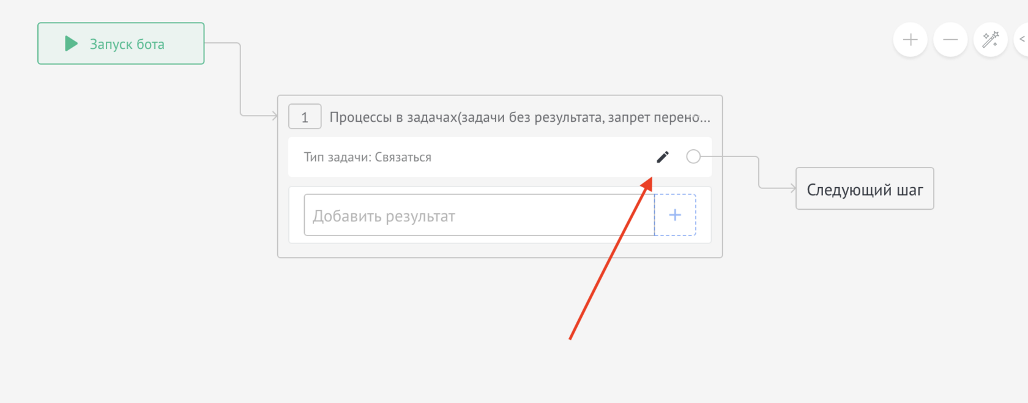Click arrowhead entering step 1 block
Screen dimensions: 1028x403
tap(274, 116)
